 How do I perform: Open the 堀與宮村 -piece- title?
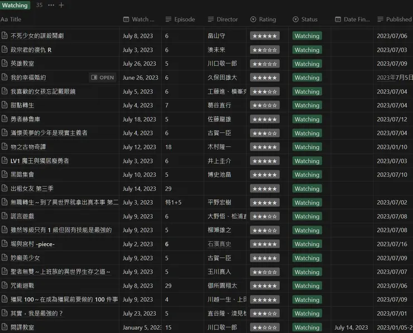point(32,244)
